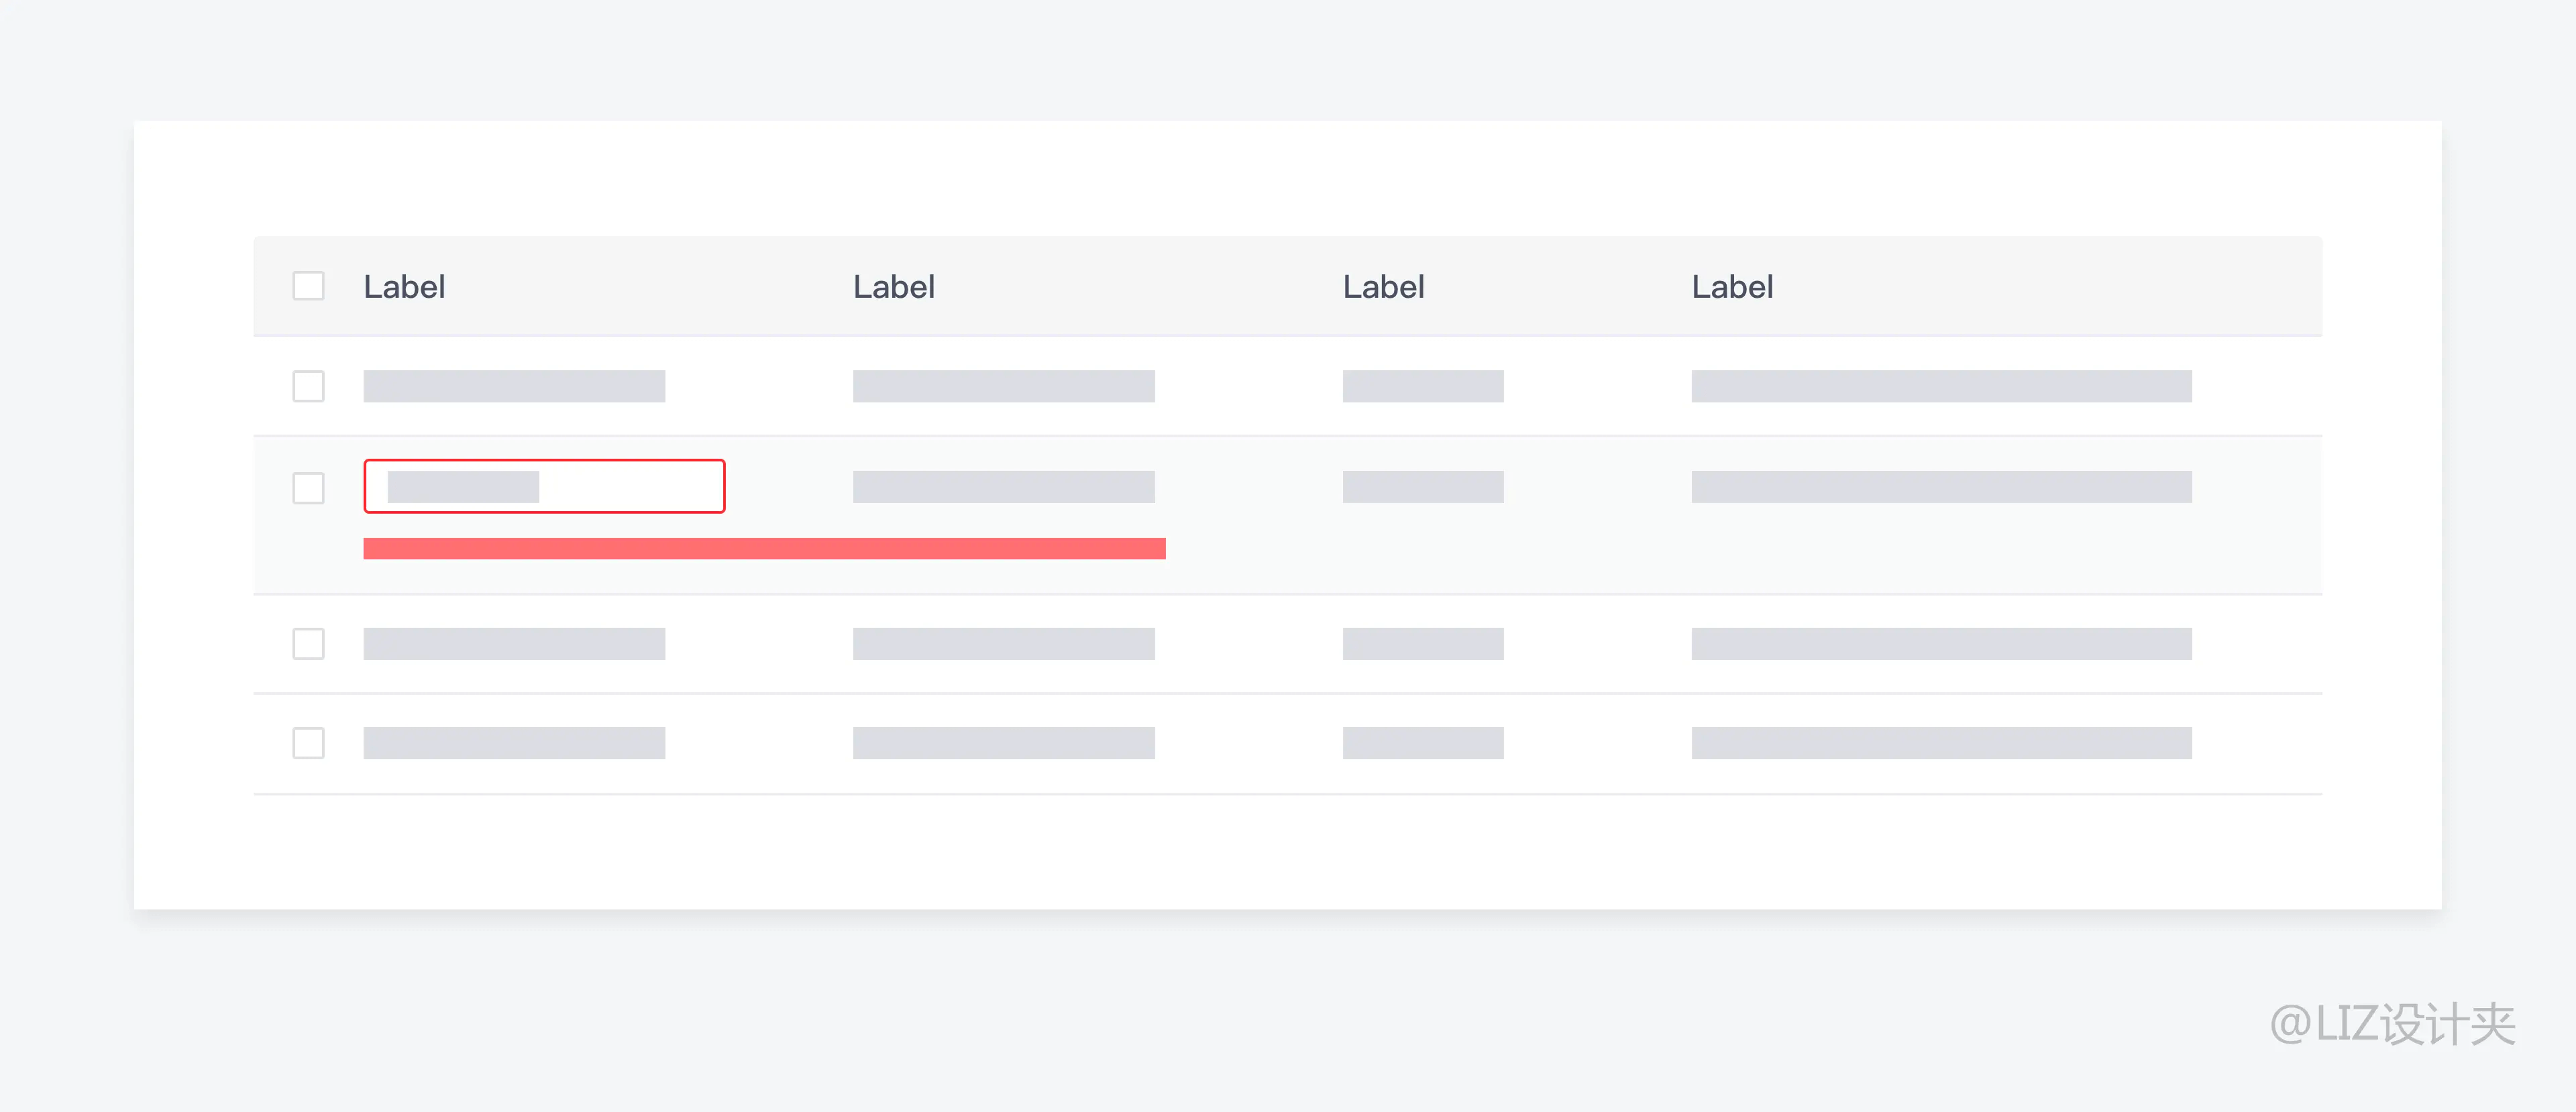Click the red error message bar
Screen dimensions: 2576x1112
pyautogui.click(x=764, y=548)
